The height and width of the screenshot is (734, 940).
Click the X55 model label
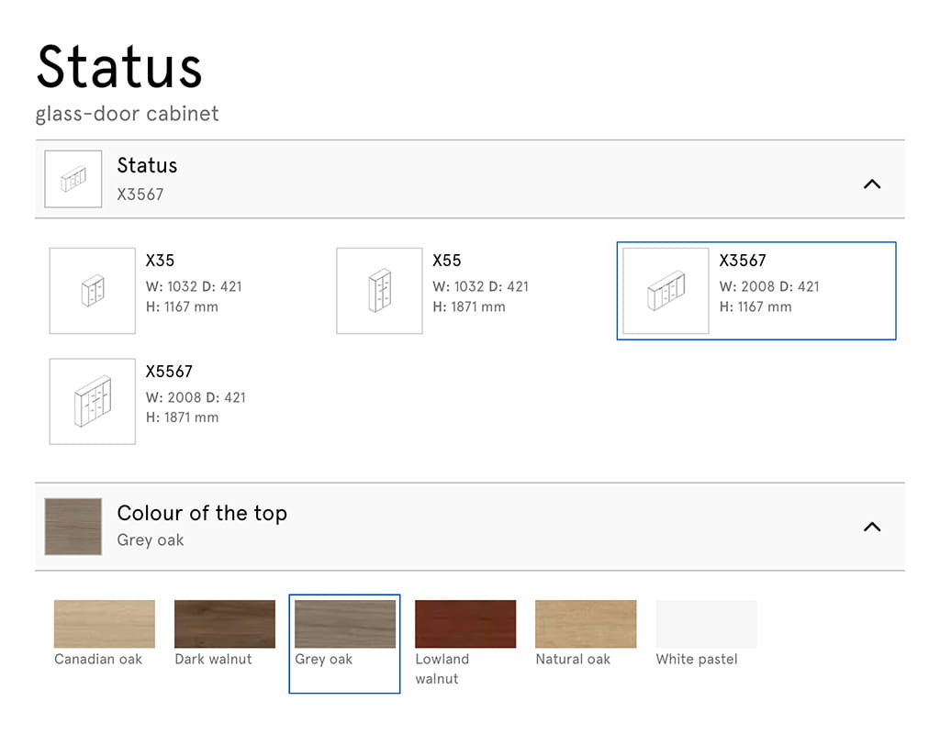[x=447, y=261]
